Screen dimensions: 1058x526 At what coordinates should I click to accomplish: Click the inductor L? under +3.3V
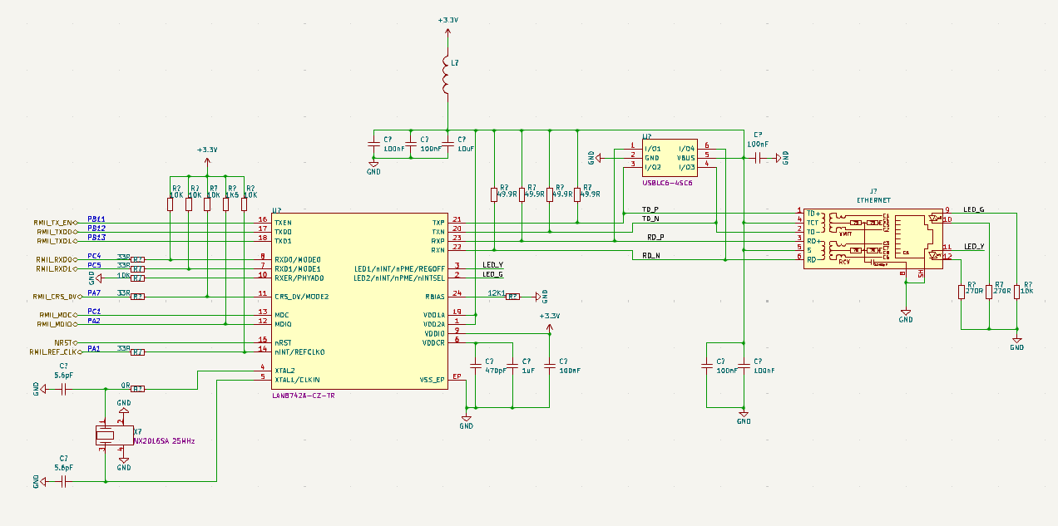click(447, 77)
